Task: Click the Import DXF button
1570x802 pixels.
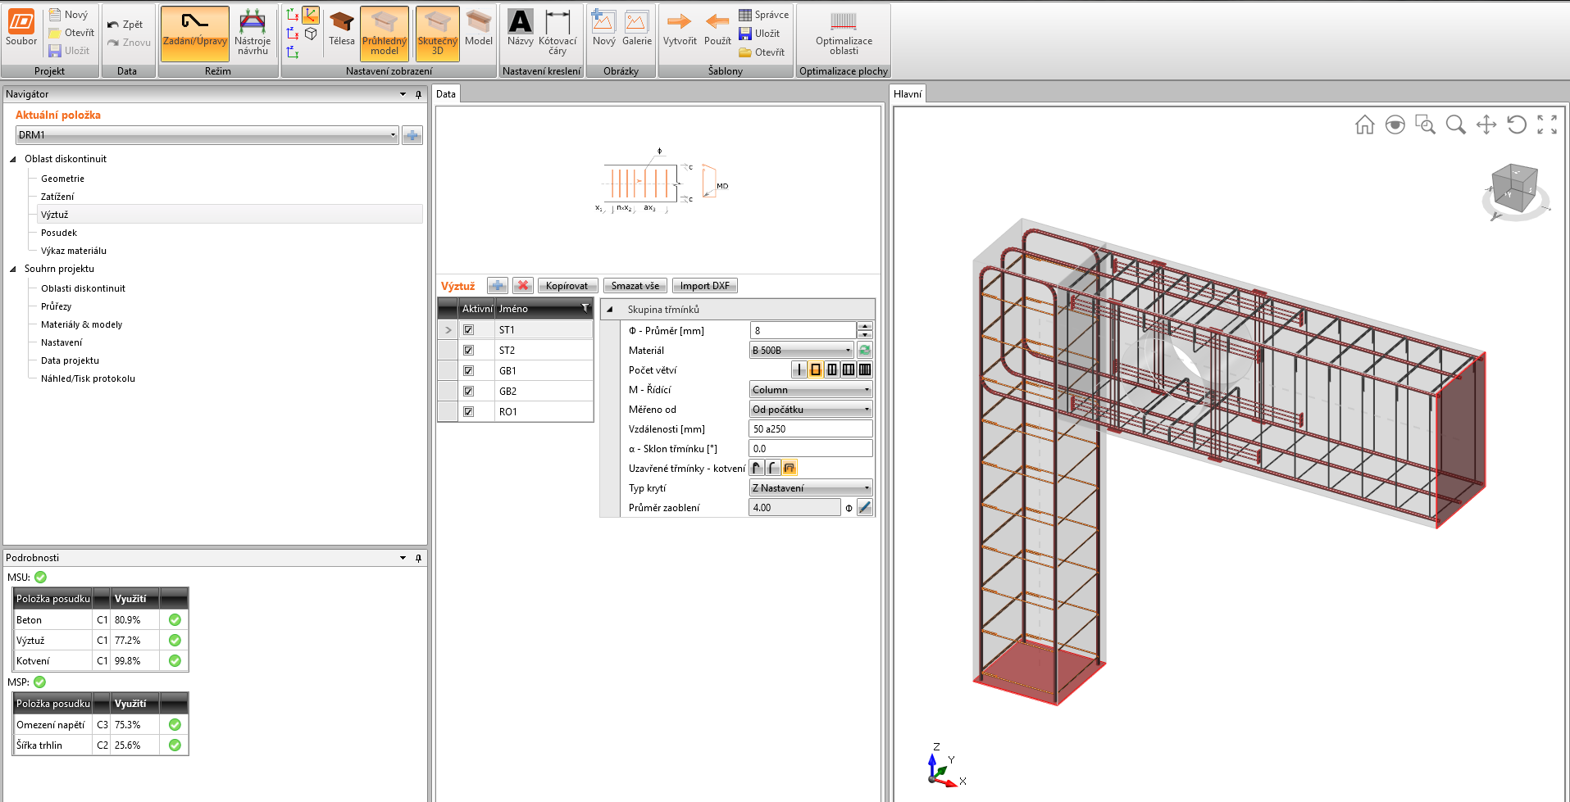Action: (704, 286)
